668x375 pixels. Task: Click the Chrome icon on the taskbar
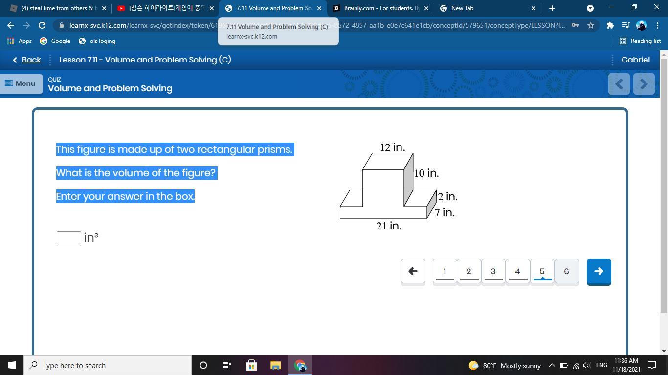point(300,365)
